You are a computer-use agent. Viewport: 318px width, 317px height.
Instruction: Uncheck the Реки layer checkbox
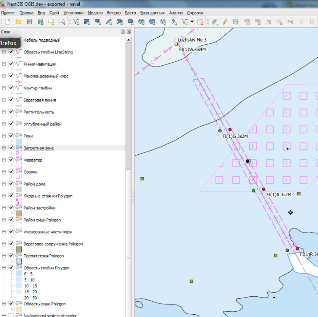click(11, 136)
